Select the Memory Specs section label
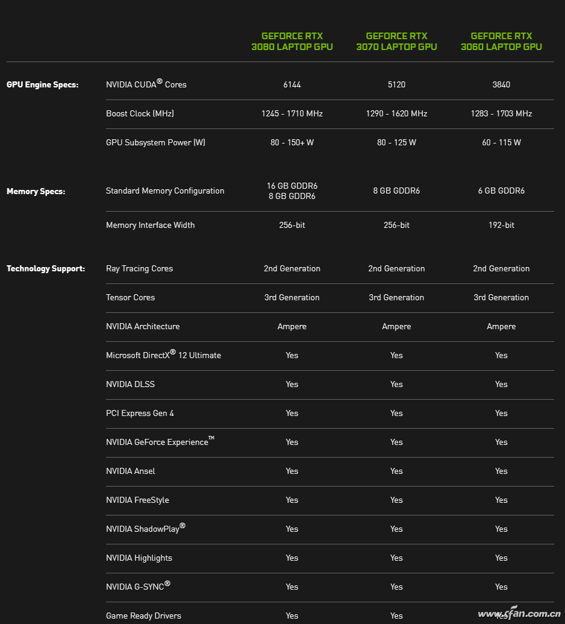Viewport: 565px width, 624px height. point(36,191)
